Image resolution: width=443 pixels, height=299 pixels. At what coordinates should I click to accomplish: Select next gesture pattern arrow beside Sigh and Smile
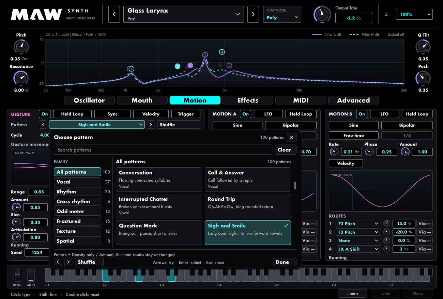[151, 124]
